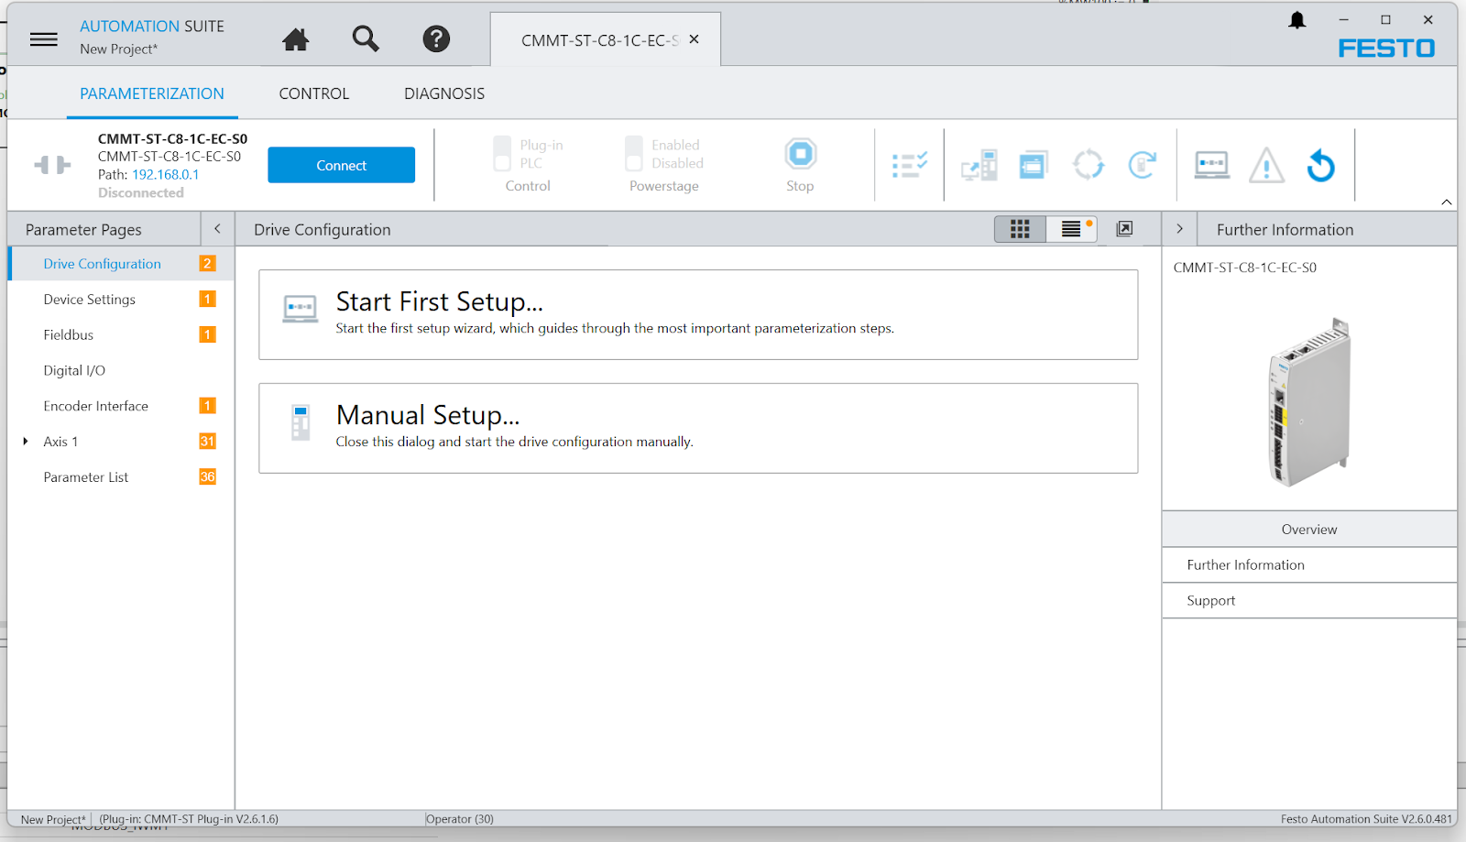Open the search magnifier icon

[x=366, y=38]
